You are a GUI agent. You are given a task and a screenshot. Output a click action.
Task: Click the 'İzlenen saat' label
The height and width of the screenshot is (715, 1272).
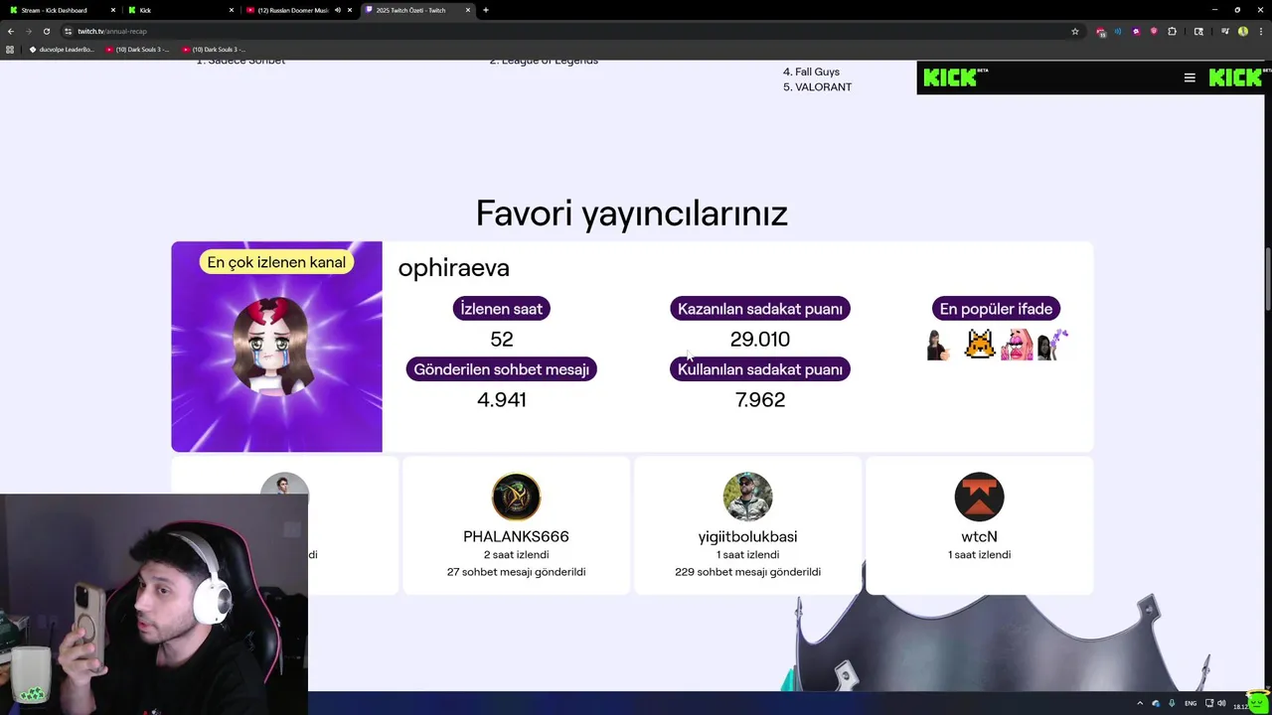(502, 309)
